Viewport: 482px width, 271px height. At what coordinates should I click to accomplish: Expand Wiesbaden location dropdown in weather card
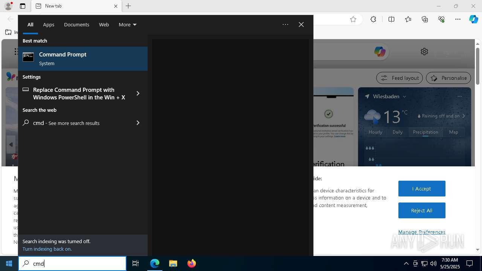pos(405,96)
